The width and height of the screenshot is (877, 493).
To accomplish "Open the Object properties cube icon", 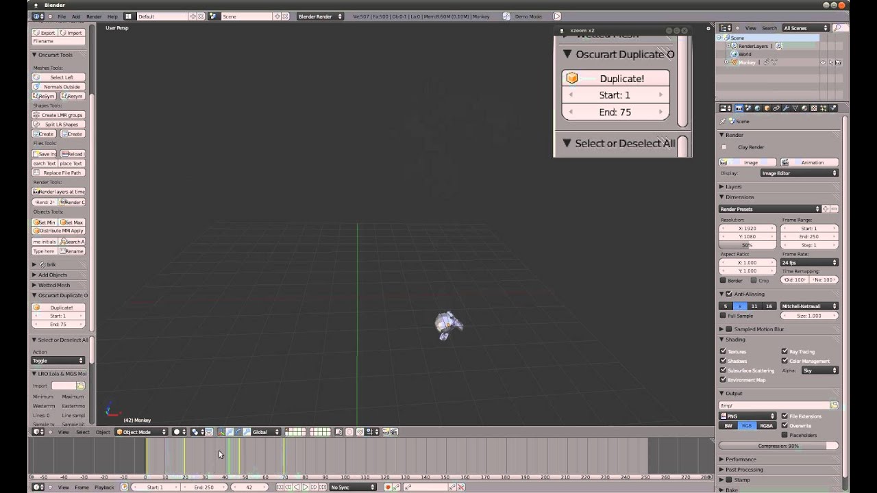I will [767, 108].
